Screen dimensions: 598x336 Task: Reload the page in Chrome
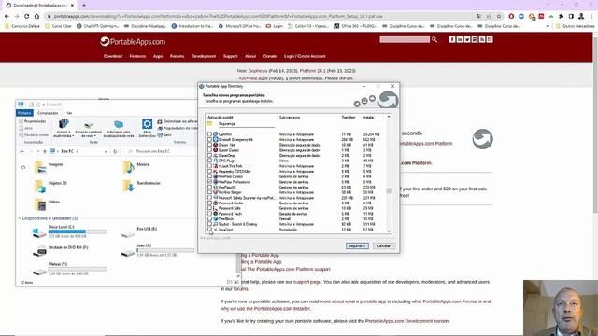(27, 17)
